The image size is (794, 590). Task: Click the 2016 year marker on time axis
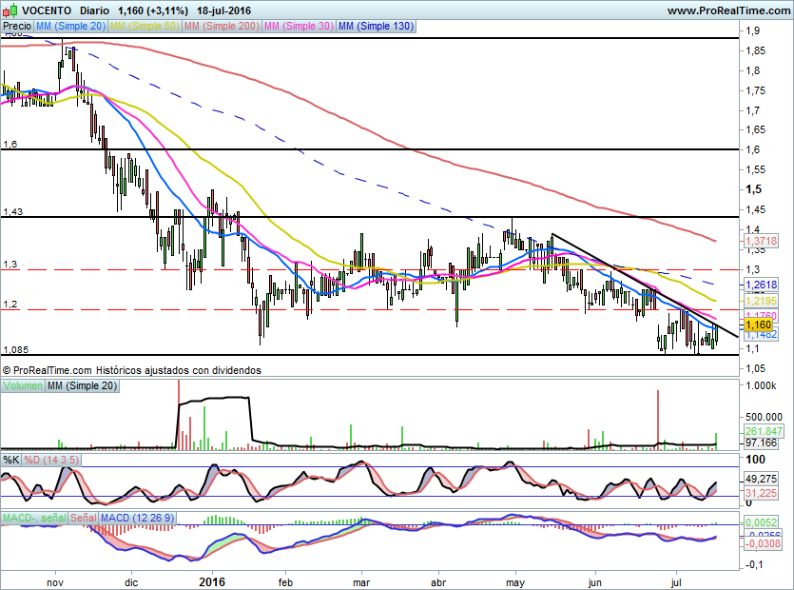[211, 581]
